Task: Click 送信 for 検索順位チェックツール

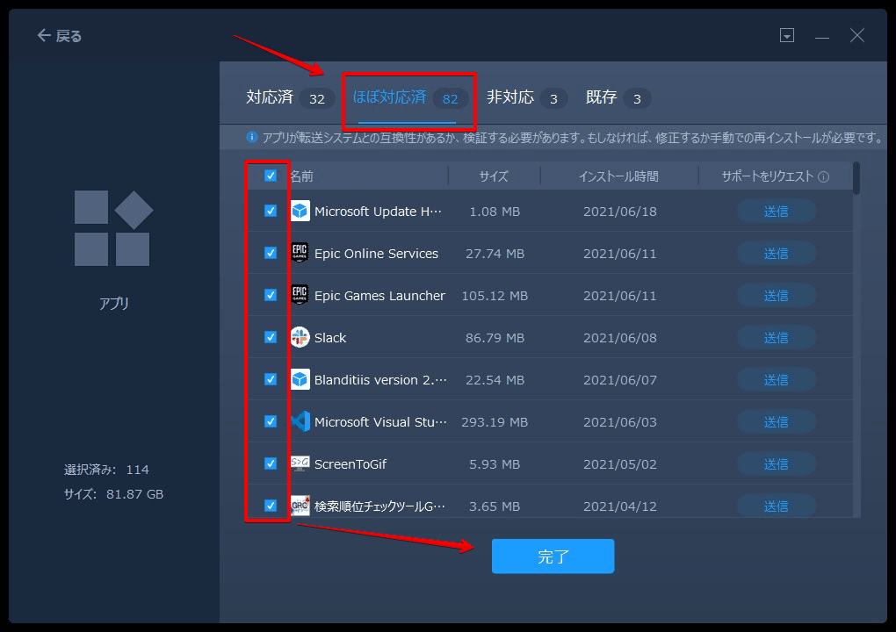Action: [776, 506]
